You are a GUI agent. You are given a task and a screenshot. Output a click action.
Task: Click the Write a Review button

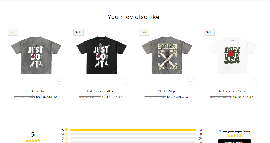tap(234, 141)
